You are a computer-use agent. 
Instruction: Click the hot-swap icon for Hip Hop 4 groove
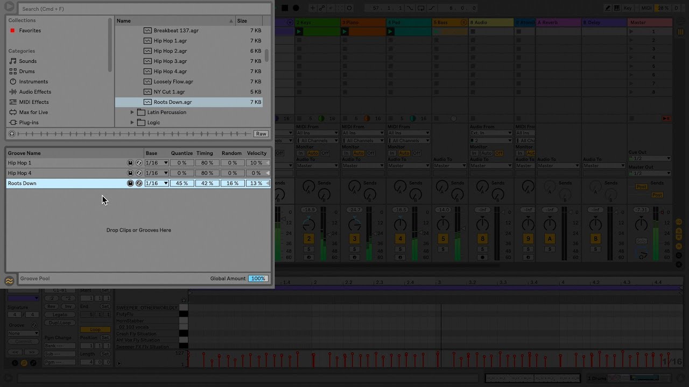click(x=139, y=173)
